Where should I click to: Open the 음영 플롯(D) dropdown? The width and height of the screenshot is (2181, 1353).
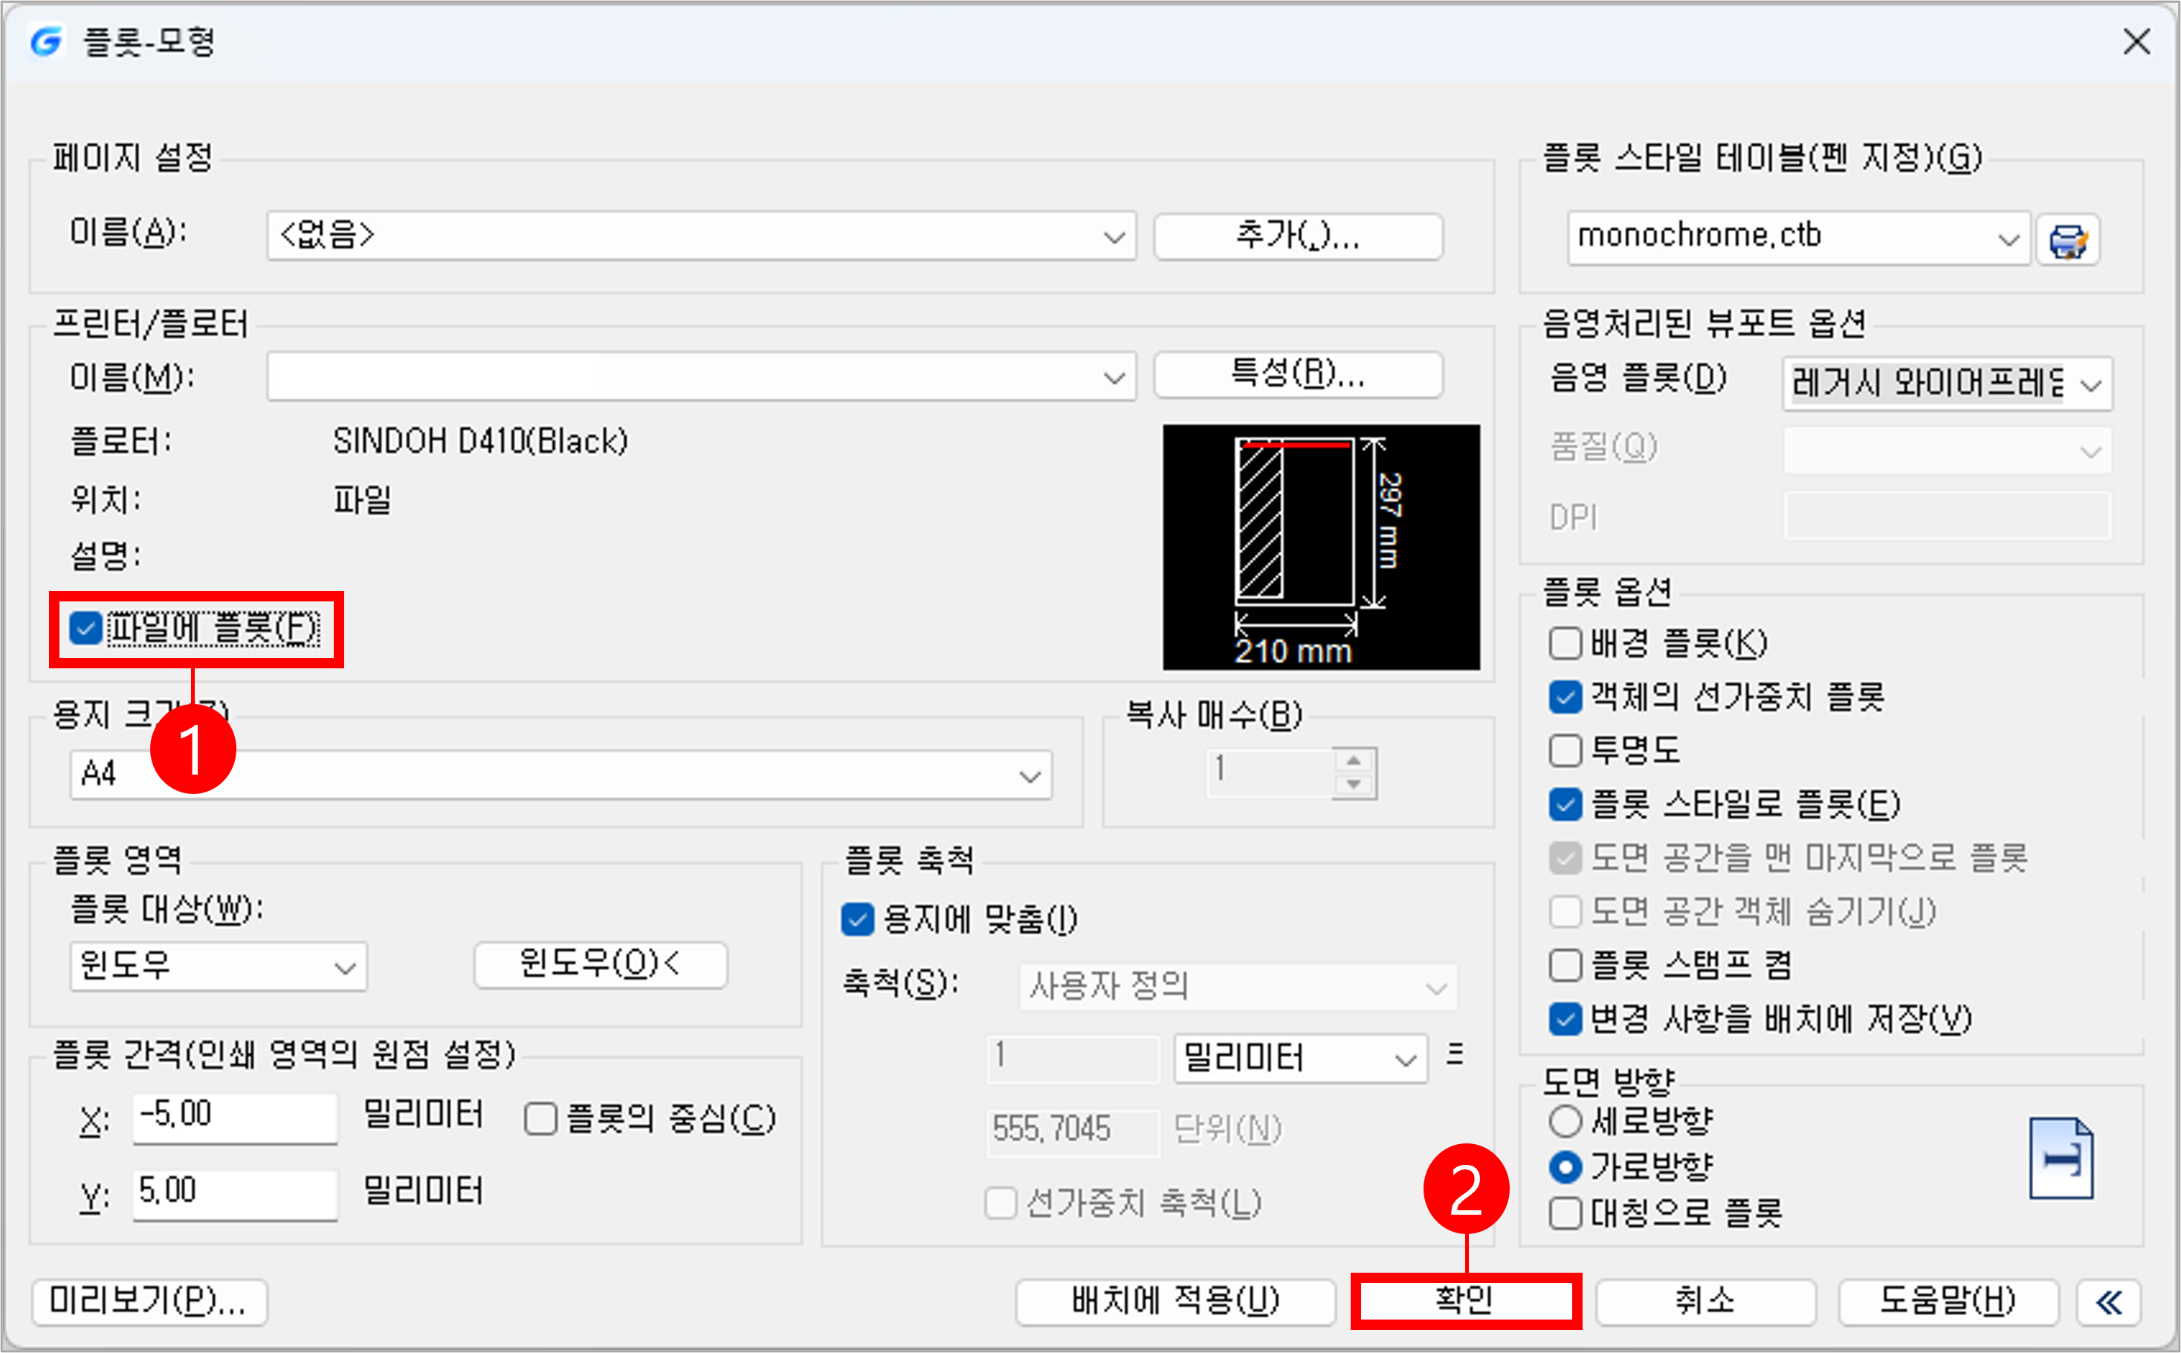pyautogui.click(x=1948, y=384)
